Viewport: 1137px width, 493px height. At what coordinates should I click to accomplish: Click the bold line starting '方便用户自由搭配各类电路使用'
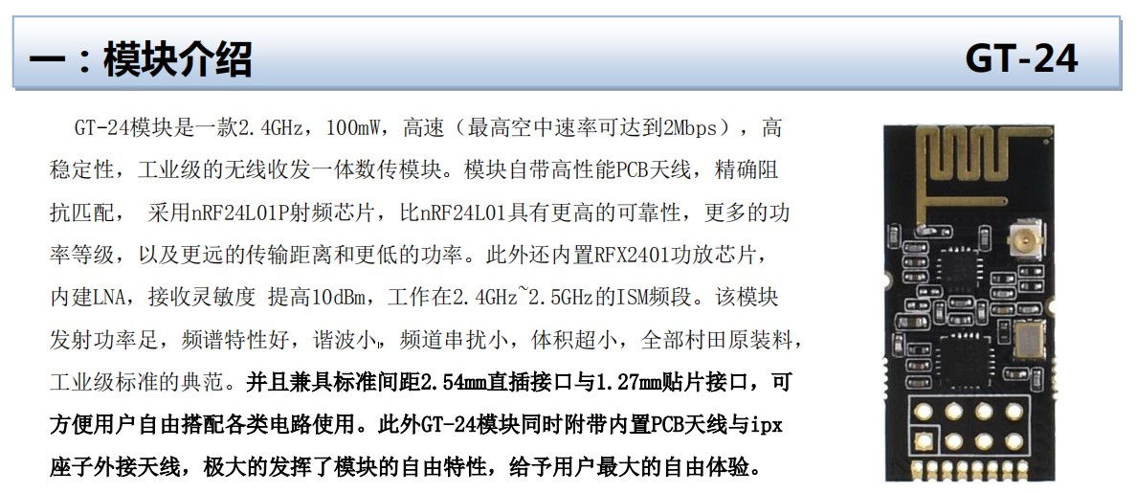coord(416,425)
